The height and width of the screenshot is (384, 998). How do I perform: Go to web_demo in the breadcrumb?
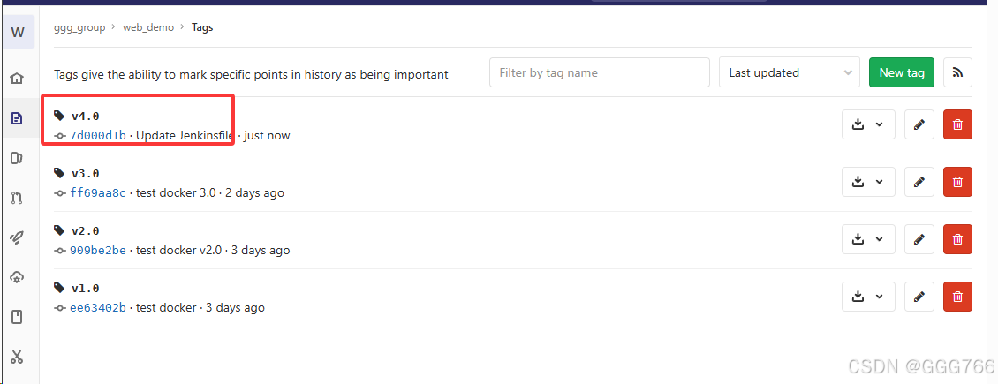point(148,27)
